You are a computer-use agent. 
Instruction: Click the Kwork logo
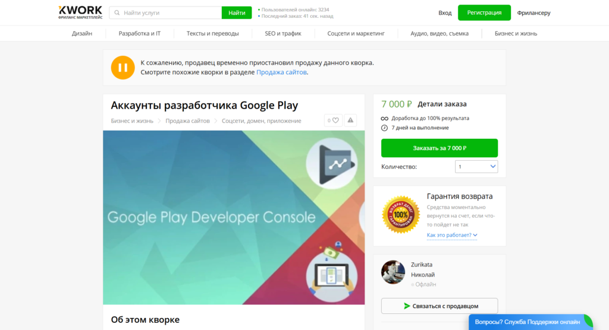[x=80, y=12]
